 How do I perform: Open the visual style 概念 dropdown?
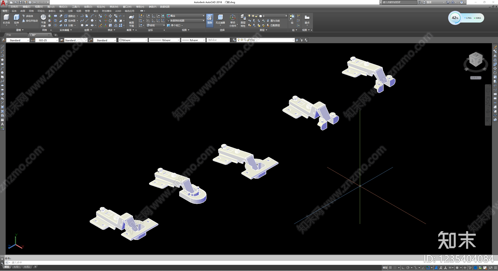pyautogui.click(x=186, y=16)
